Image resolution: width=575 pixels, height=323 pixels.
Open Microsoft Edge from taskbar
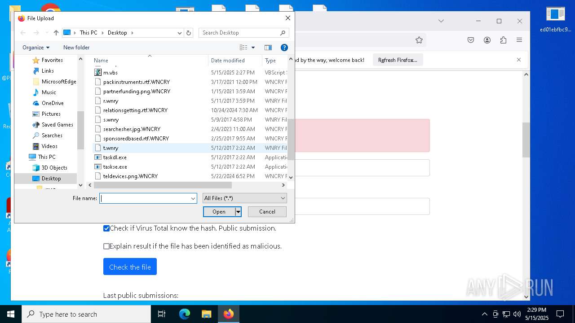(185, 314)
